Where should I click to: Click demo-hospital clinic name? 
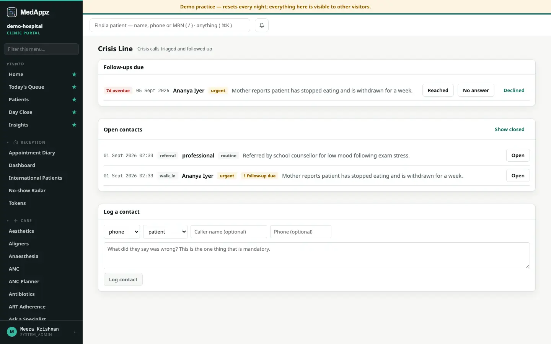coord(25,26)
